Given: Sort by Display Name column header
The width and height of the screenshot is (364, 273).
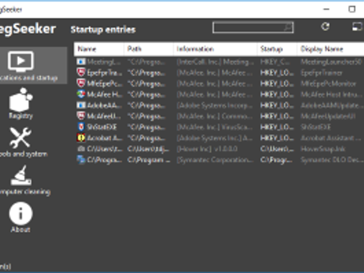Looking at the screenshot, I should [331, 49].
